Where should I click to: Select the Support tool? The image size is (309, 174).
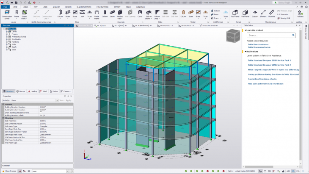[255, 14]
